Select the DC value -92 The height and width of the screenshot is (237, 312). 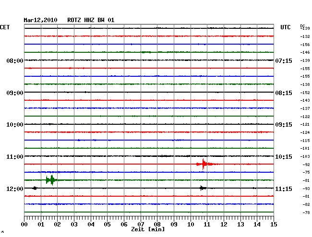[x=306, y=165]
